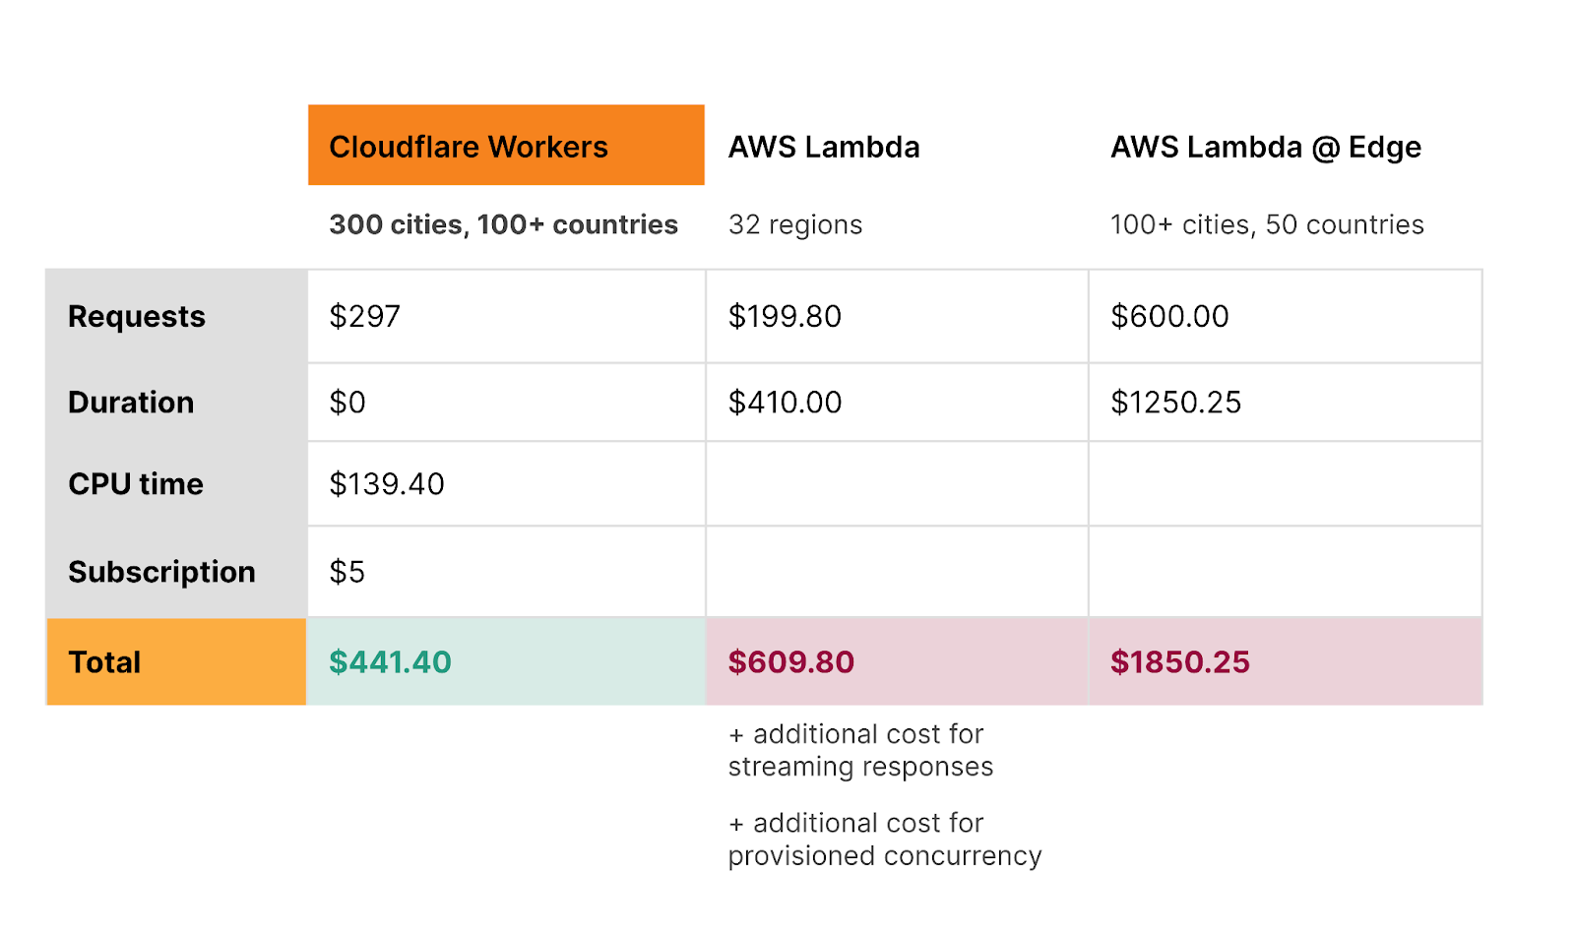Click the Subscription row label
This screenshot has width=1575, height=936.
[x=161, y=571]
